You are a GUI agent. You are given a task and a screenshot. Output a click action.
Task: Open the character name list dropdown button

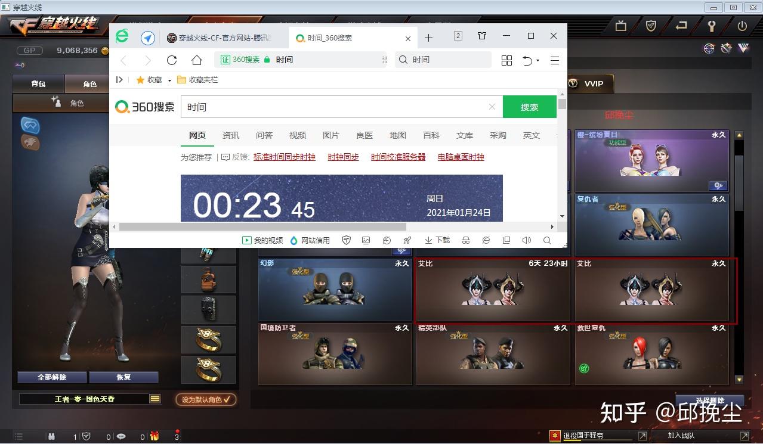click(155, 399)
